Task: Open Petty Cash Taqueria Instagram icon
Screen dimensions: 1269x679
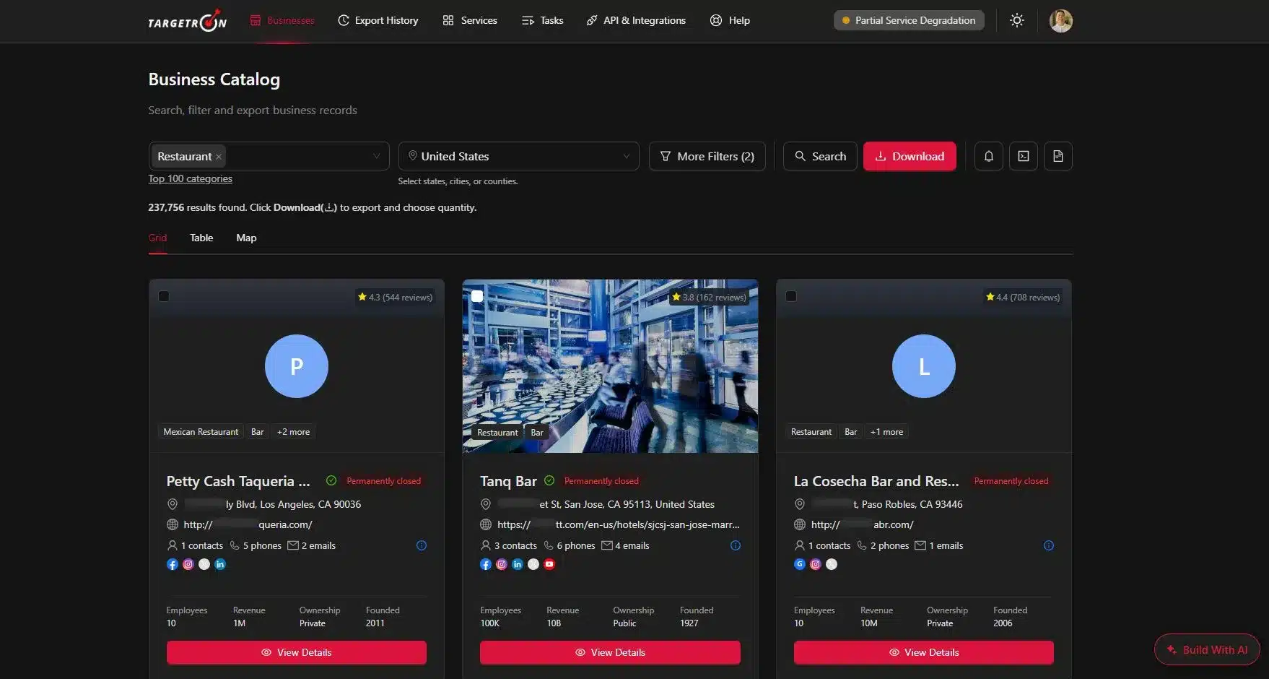Action: click(x=188, y=565)
